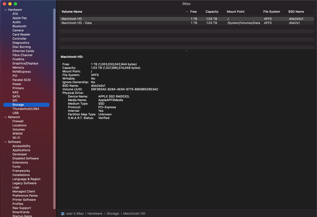
Task: Sort by the BSD Name column
Action: pos(296,12)
